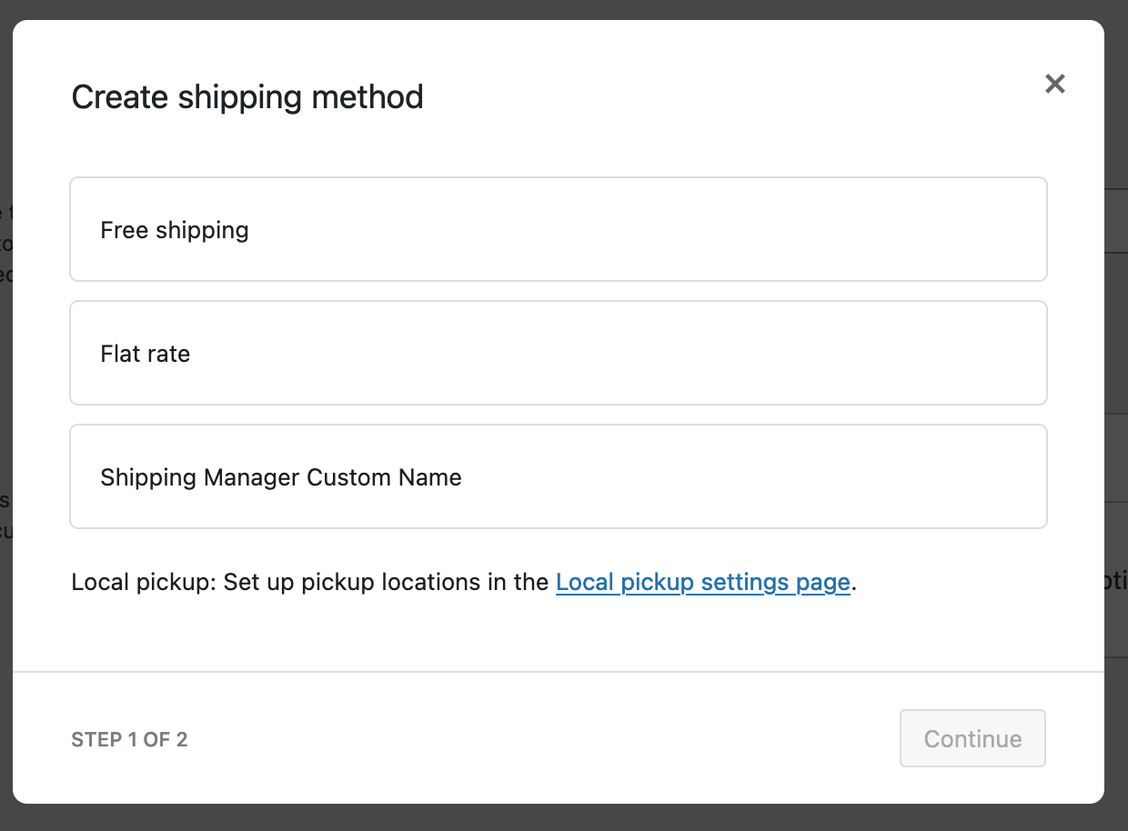Dismiss modal using the X icon
Viewport: 1128px width, 831px height.
tap(1054, 84)
